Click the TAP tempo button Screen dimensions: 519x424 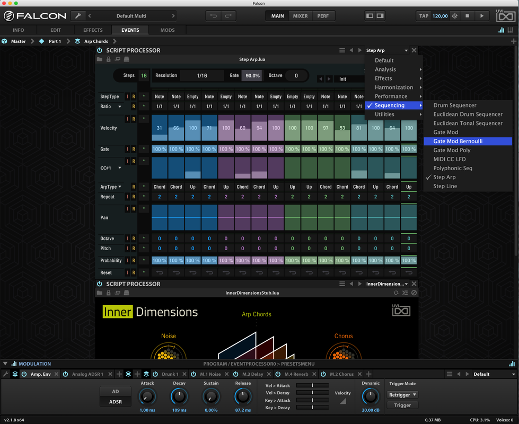tap(424, 16)
